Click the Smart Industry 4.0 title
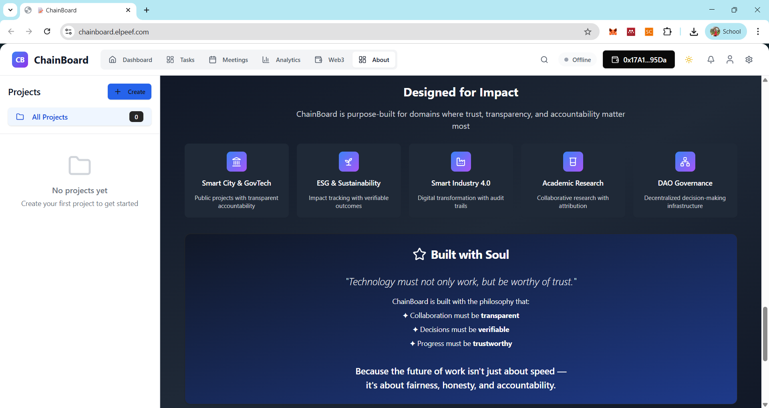The width and height of the screenshot is (769, 408). [x=461, y=183]
